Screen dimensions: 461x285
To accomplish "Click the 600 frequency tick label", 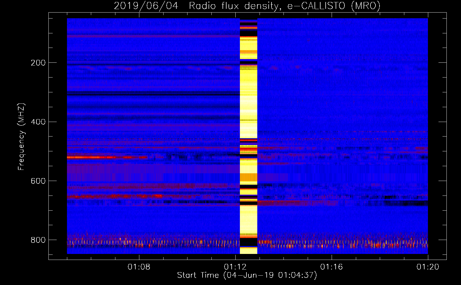I will 38,181.
